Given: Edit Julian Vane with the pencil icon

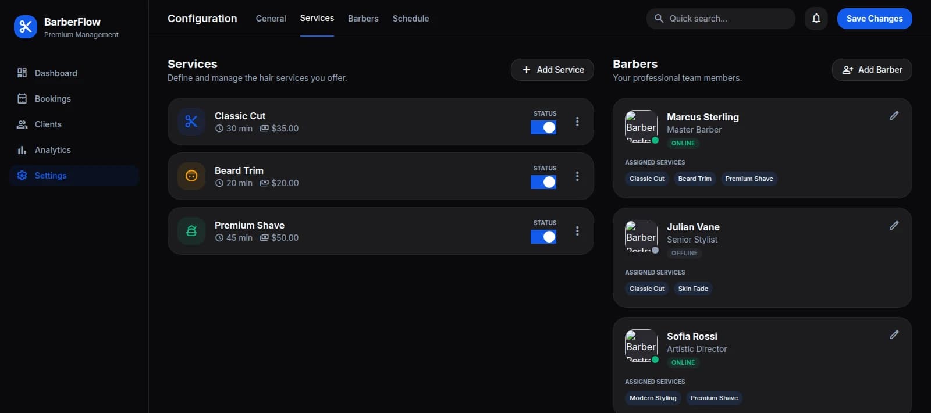Looking at the screenshot, I should (x=894, y=226).
